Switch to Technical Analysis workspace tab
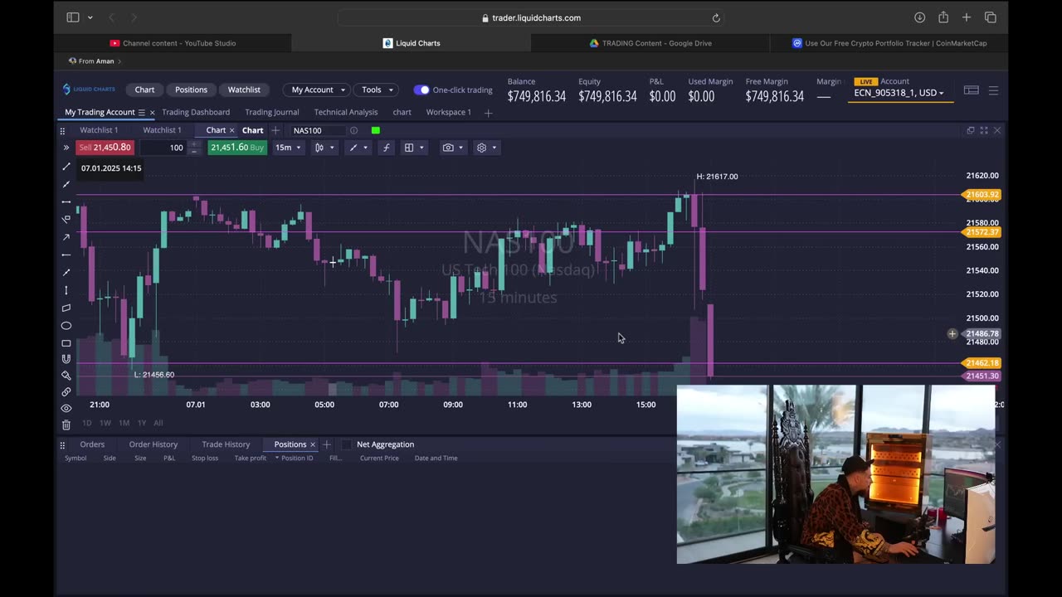Screen dimensions: 1062x597 (x=346, y=112)
